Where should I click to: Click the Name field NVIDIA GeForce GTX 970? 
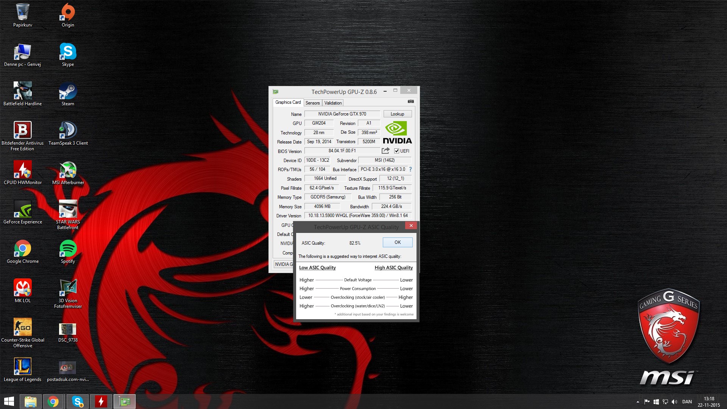point(342,114)
